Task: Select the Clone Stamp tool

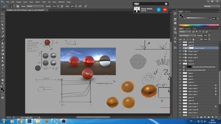Action: coord(2,43)
